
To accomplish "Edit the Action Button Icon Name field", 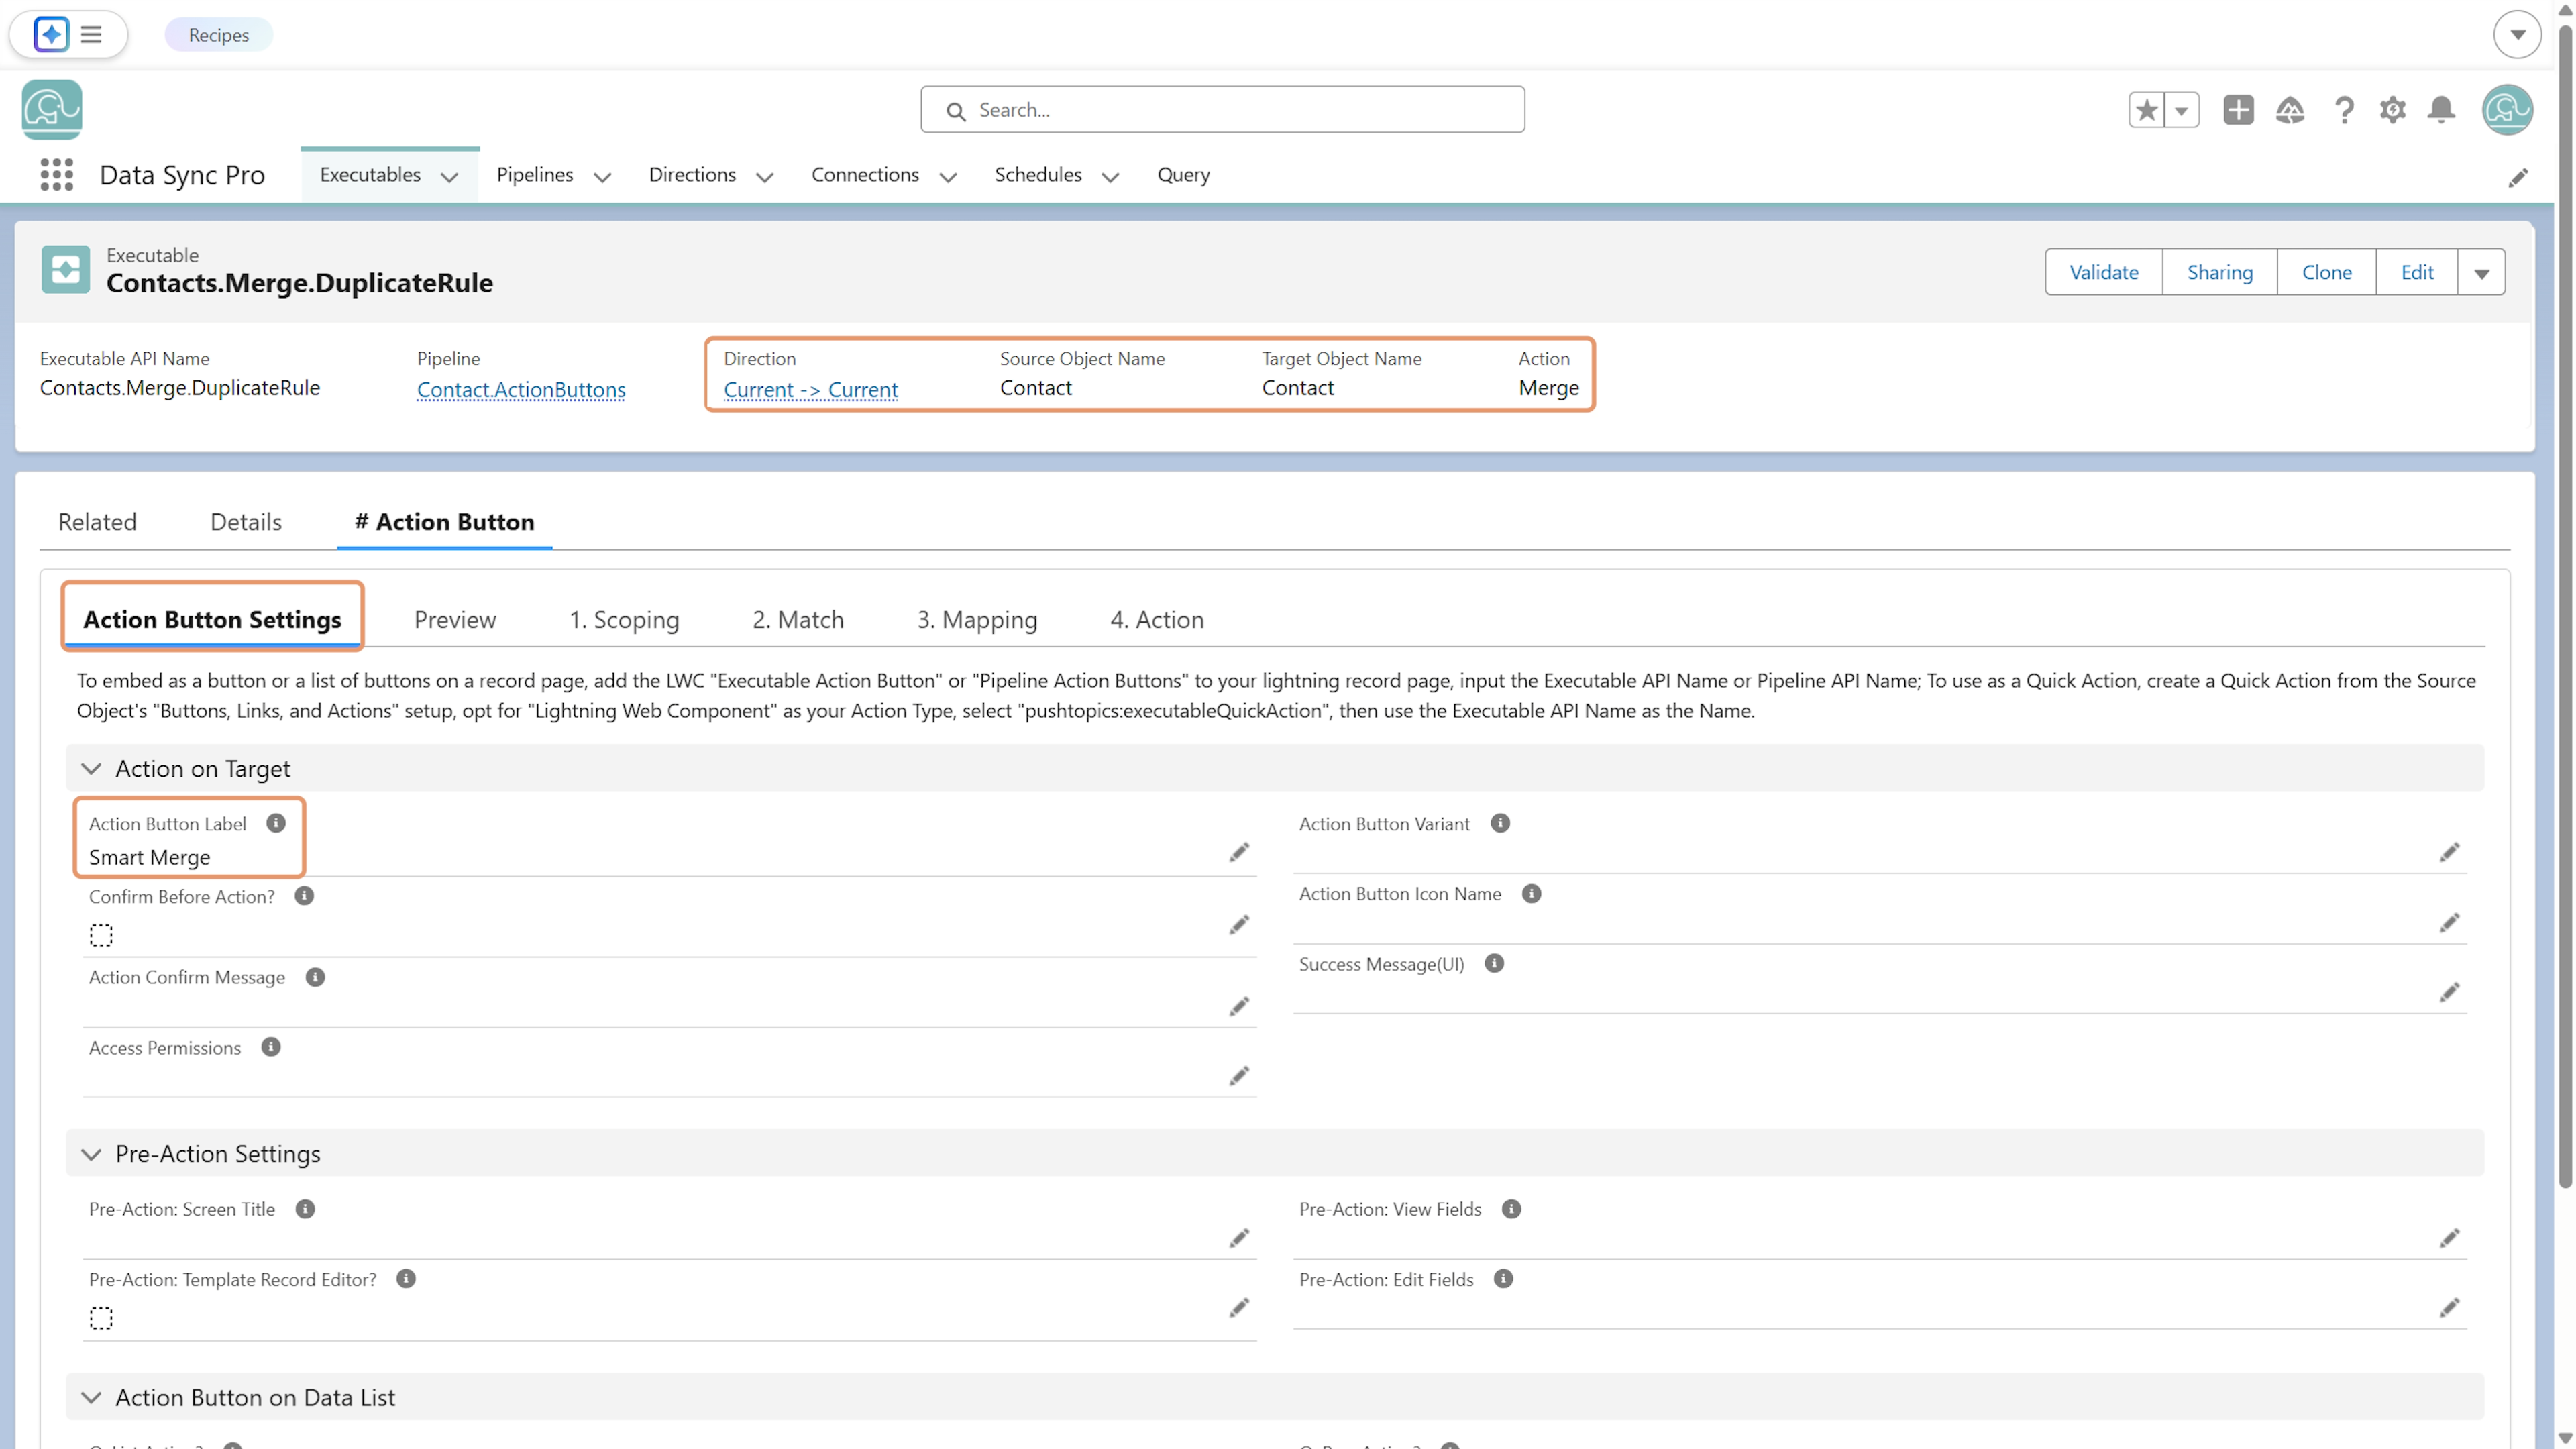I will tap(2449, 923).
